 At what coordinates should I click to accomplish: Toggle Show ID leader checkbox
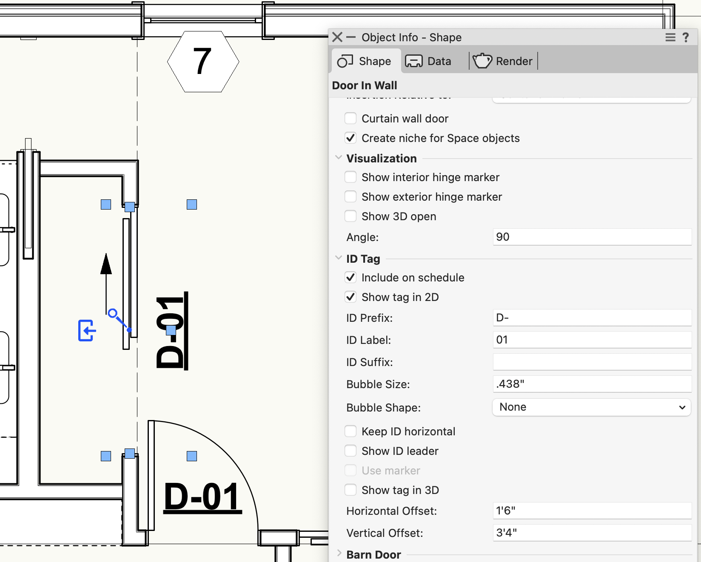[x=350, y=451]
